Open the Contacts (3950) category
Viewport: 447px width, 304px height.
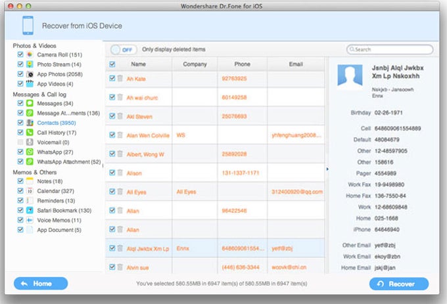pyautogui.click(x=57, y=123)
